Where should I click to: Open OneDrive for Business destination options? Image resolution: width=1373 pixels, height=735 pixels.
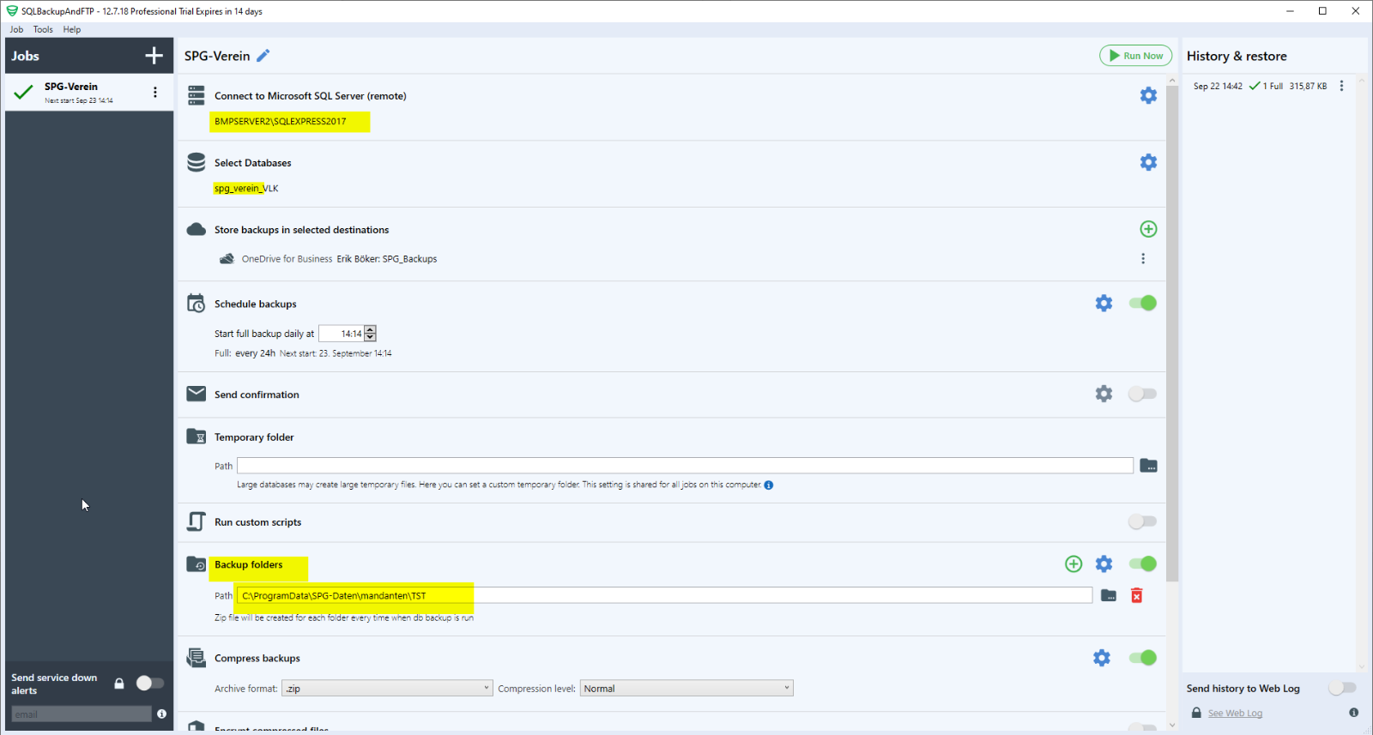click(x=1143, y=258)
